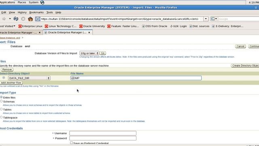Click the Google search box
Viewport: 259px width, 146px height.
238,19
